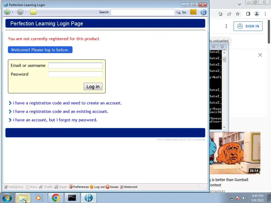Click the console window scrollbar up arrow
271x203 pixels.
pyautogui.click(x=224, y=52)
